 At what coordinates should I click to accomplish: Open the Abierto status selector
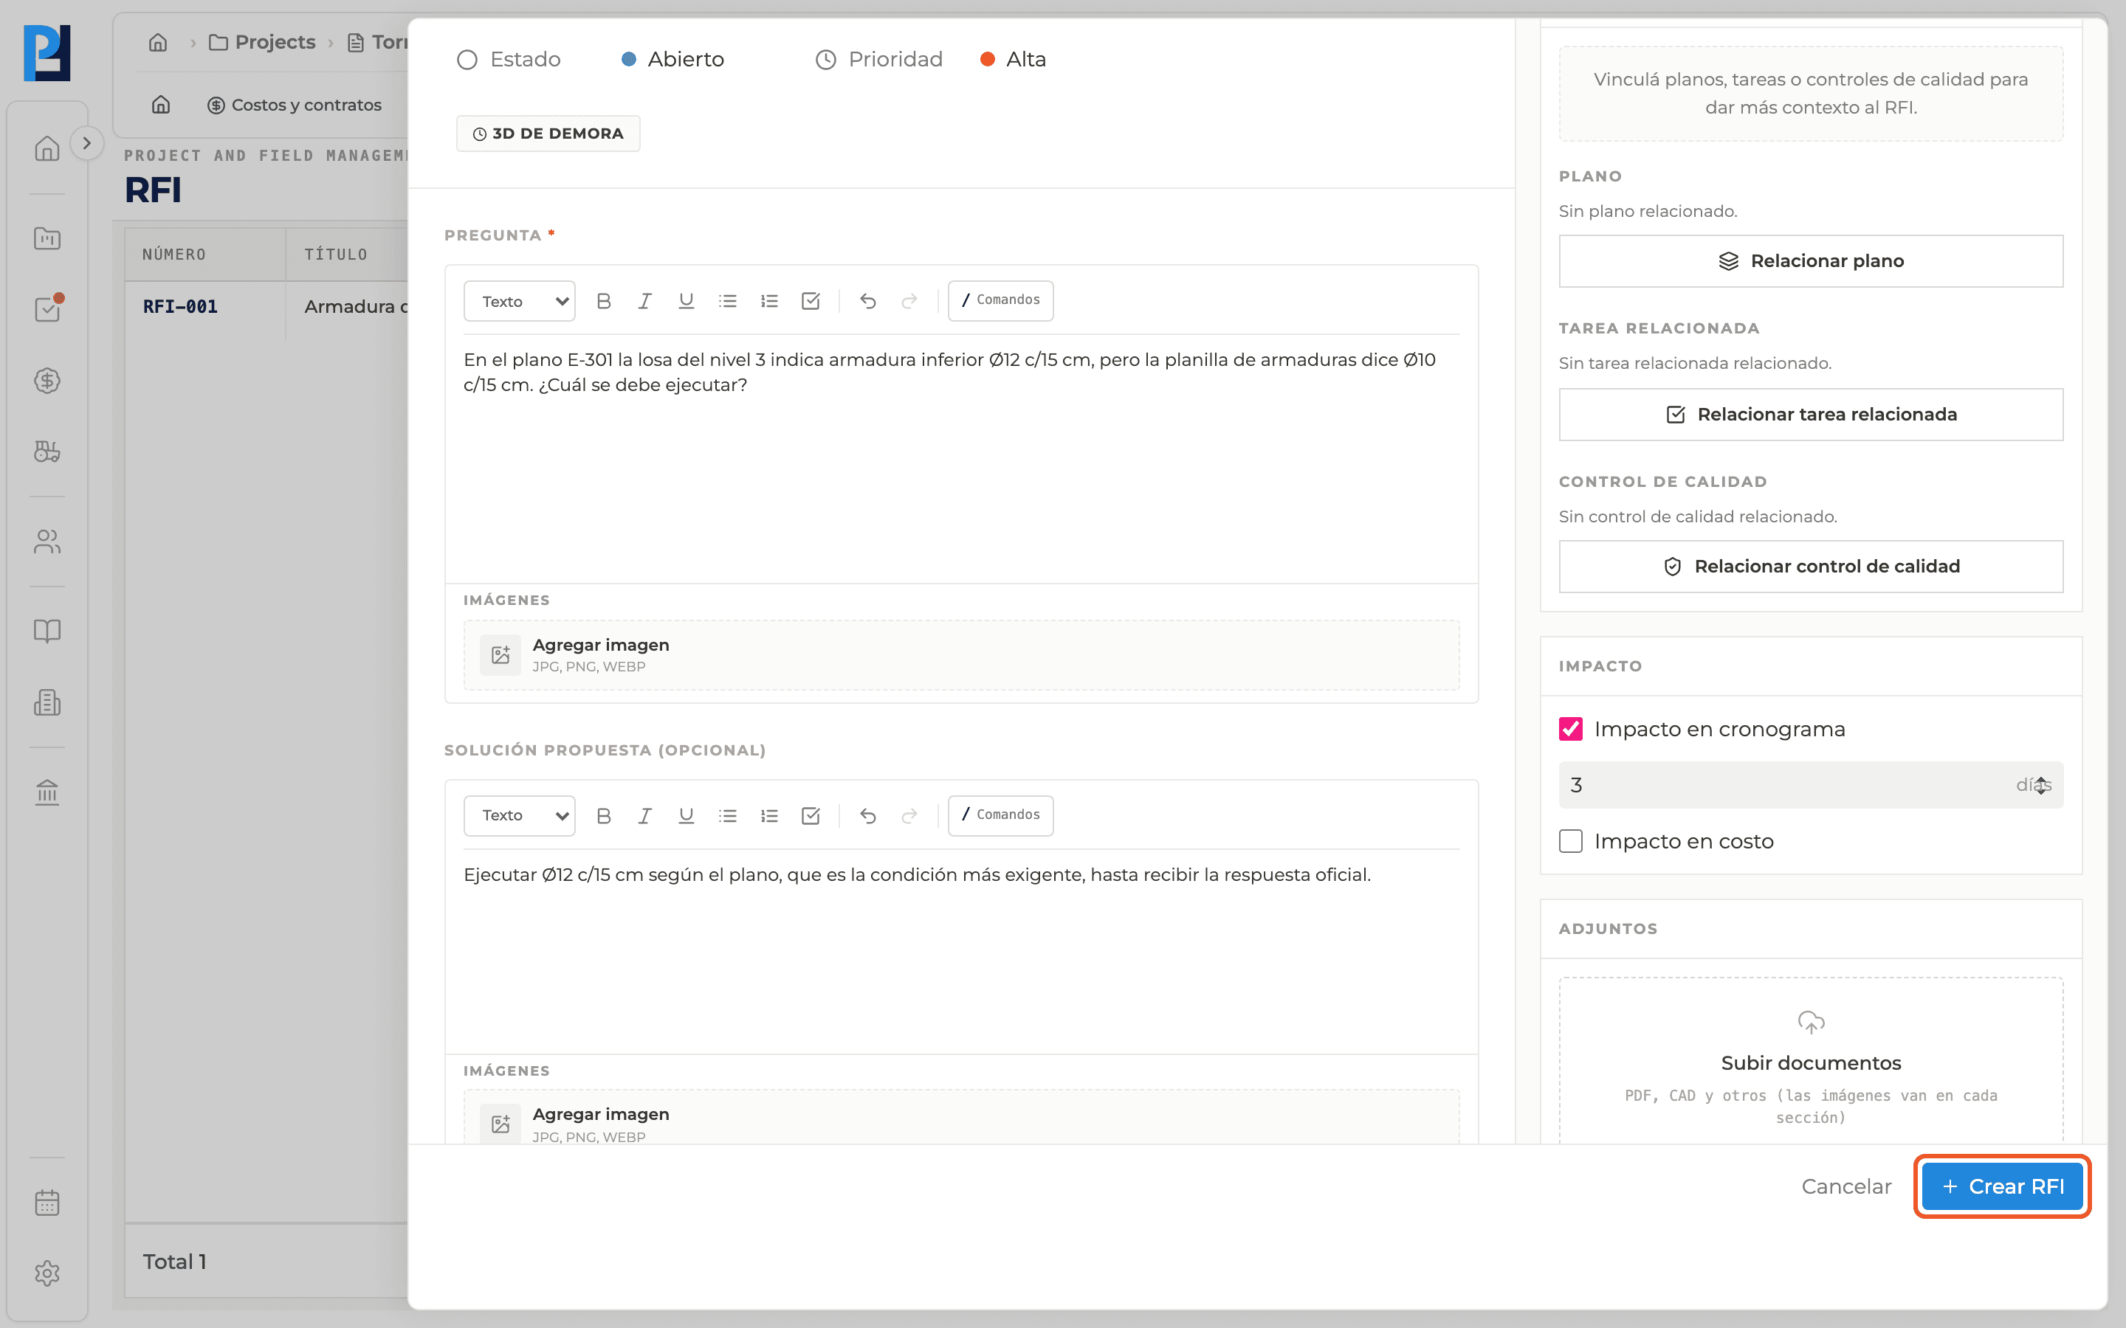click(673, 59)
